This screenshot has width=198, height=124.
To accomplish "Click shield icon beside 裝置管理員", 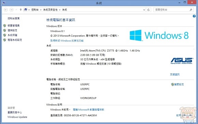I will pyautogui.click(x=5, y=25).
